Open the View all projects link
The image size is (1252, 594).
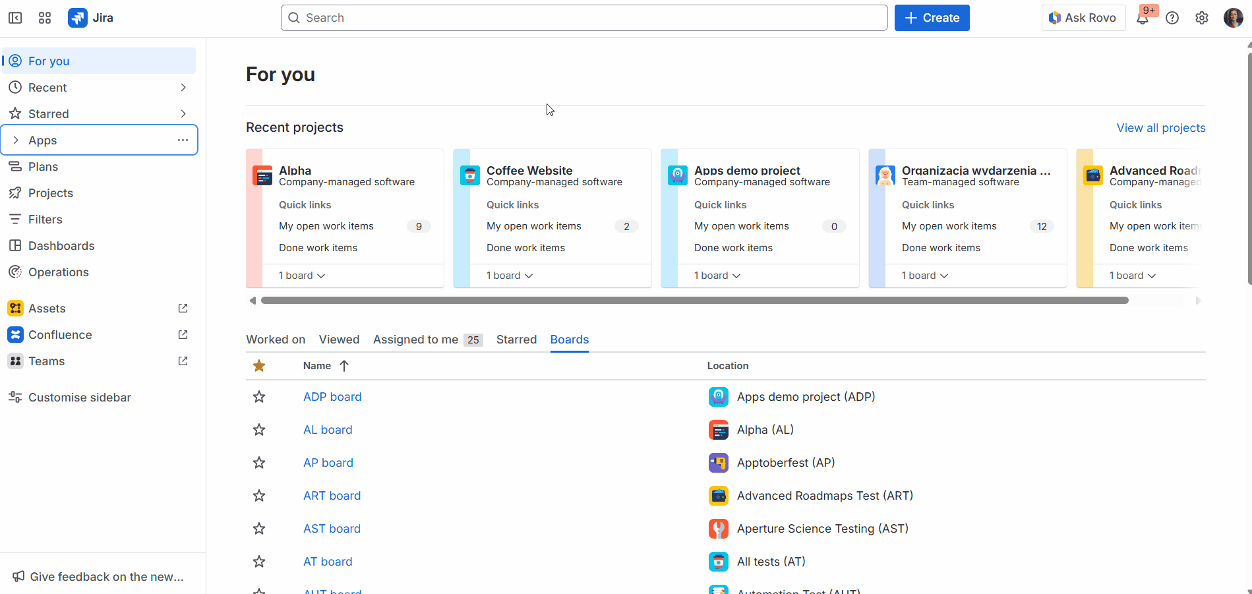click(1161, 128)
